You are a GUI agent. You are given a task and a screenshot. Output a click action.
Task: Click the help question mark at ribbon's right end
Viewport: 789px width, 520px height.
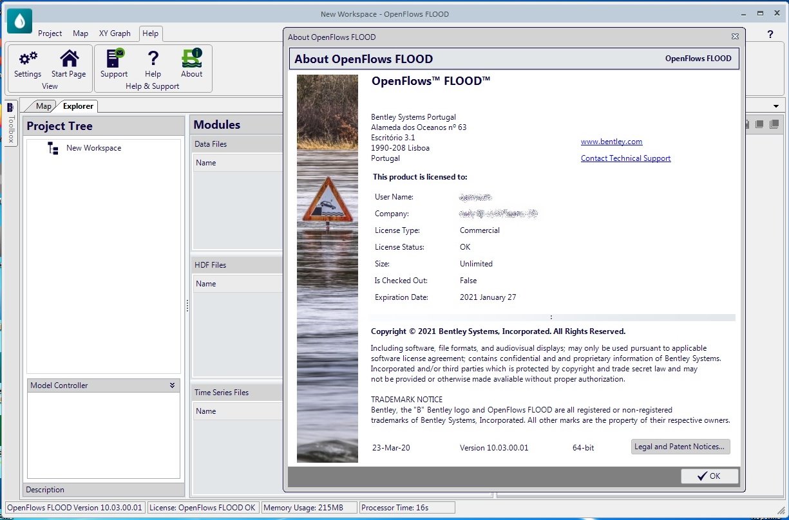pos(770,35)
